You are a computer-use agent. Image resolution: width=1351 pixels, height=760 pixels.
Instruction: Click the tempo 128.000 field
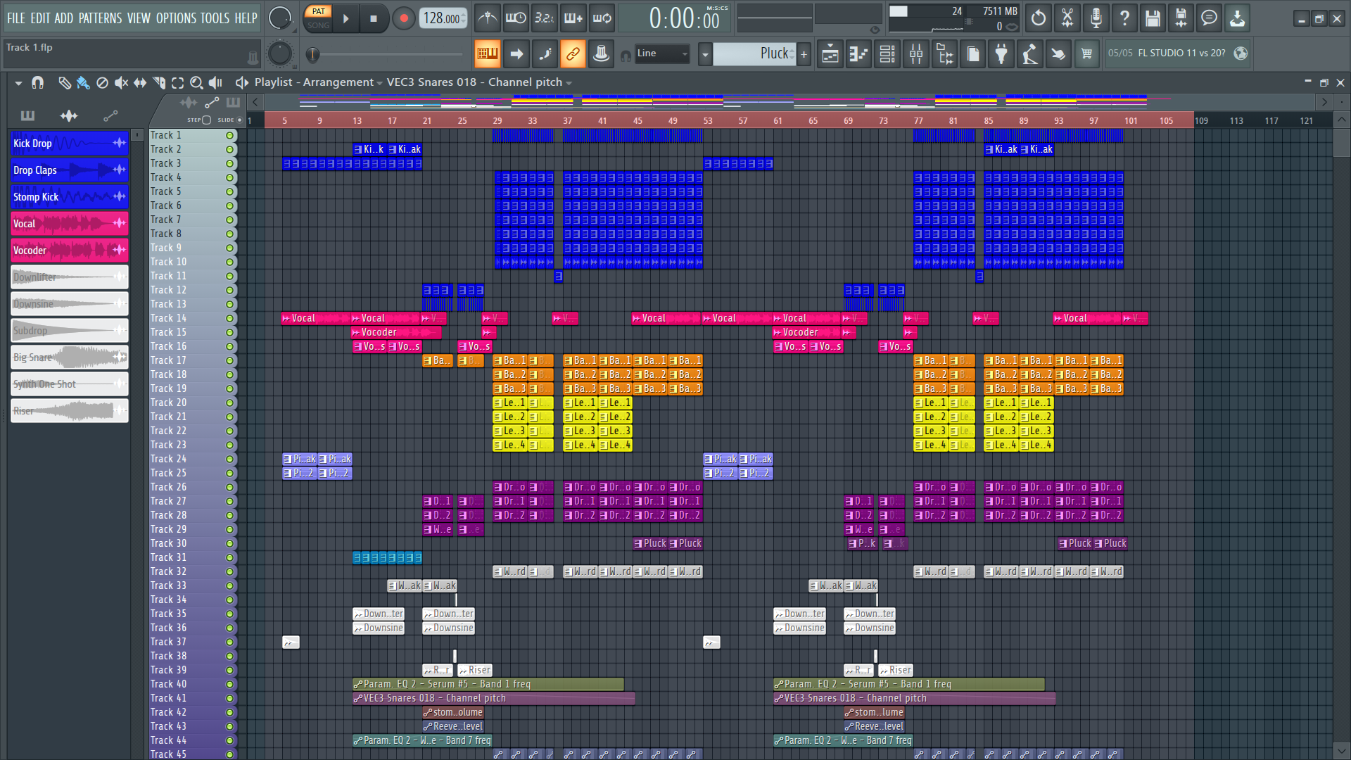441,18
